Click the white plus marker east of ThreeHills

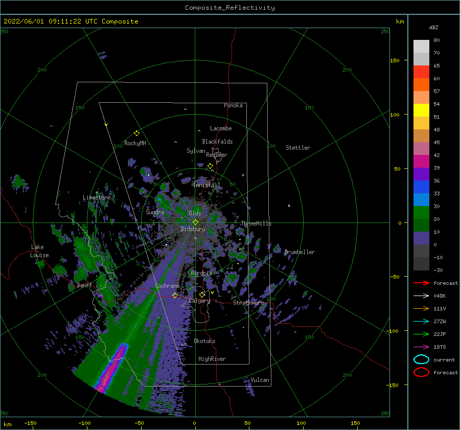[289, 206]
